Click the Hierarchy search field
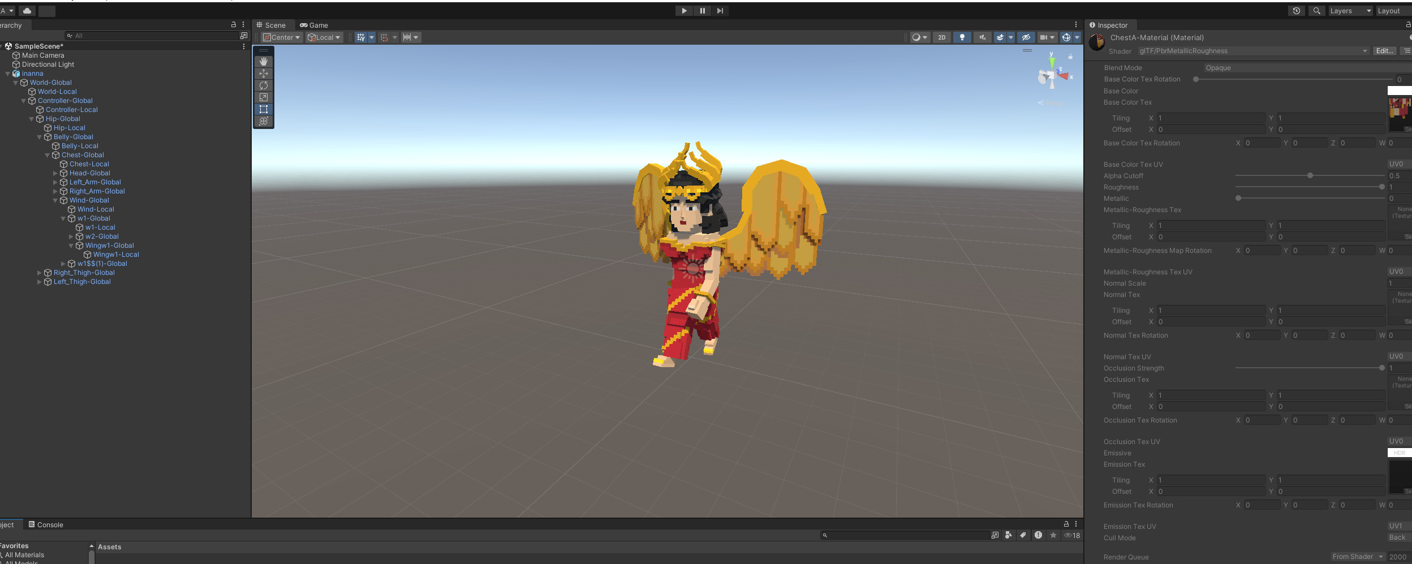1412x564 pixels. [x=152, y=36]
